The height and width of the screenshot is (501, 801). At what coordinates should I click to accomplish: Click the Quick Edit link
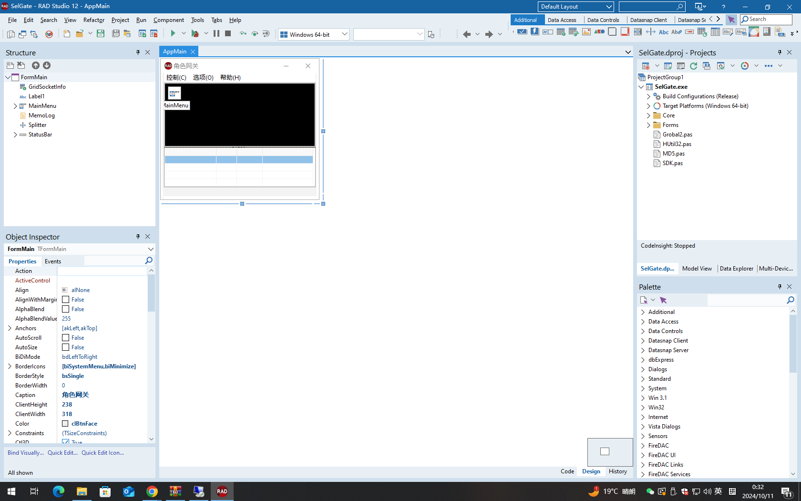pyautogui.click(x=62, y=453)
